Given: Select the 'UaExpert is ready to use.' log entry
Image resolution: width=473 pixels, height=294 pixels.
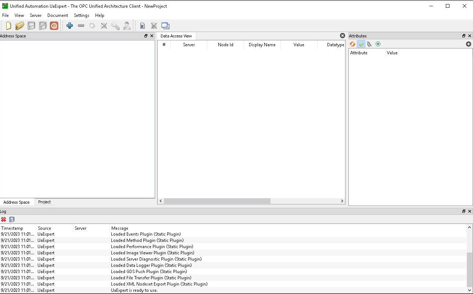Looking at the screenshot, I should click(x=233, y=290).
